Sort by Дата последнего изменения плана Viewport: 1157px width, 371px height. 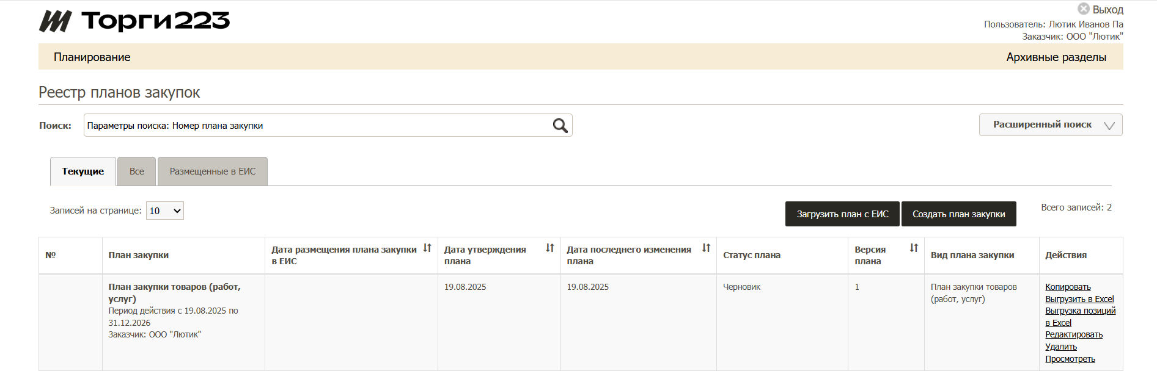point(706,248)
